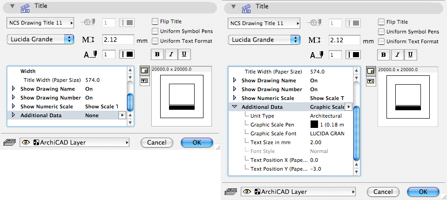447x200 pixels.
Task: Click layers stack icon in left dialog
Action: coord(9,142)
